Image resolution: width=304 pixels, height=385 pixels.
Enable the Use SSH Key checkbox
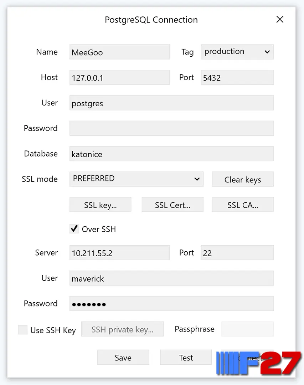coord(22,329)
